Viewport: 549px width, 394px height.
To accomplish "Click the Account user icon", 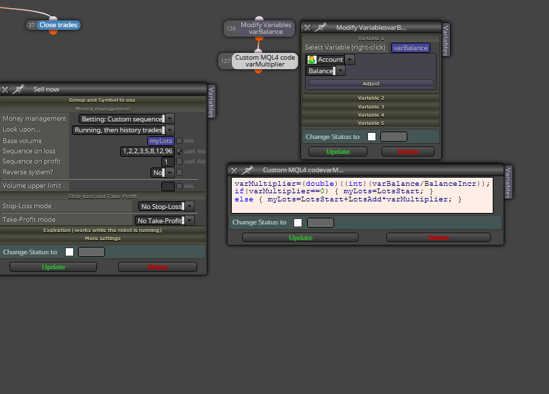I will [x=312, y=60].
